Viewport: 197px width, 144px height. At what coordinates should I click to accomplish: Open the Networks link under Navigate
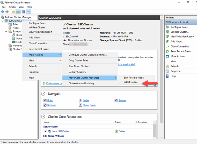coord(52,105)
